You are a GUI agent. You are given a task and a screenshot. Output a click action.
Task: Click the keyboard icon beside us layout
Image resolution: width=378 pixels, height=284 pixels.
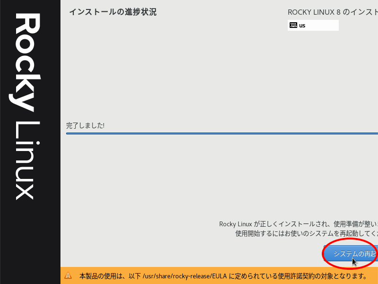point(293,25)
